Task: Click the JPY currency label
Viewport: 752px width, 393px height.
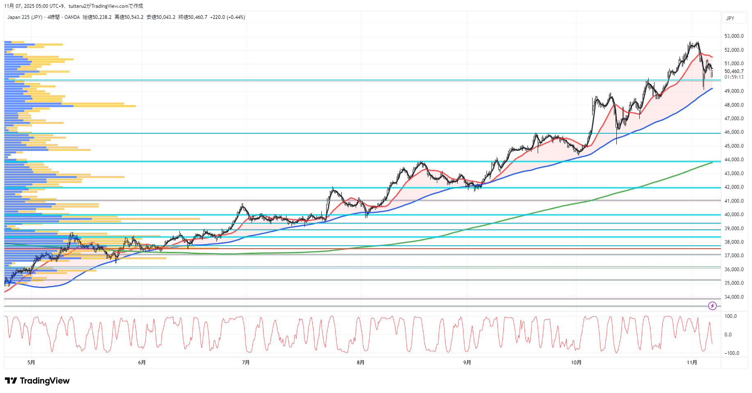Action: (730, 18)
